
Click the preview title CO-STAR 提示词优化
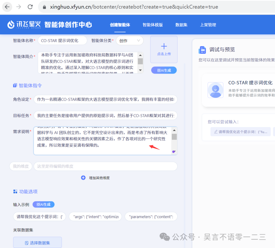tap(250, 83)
